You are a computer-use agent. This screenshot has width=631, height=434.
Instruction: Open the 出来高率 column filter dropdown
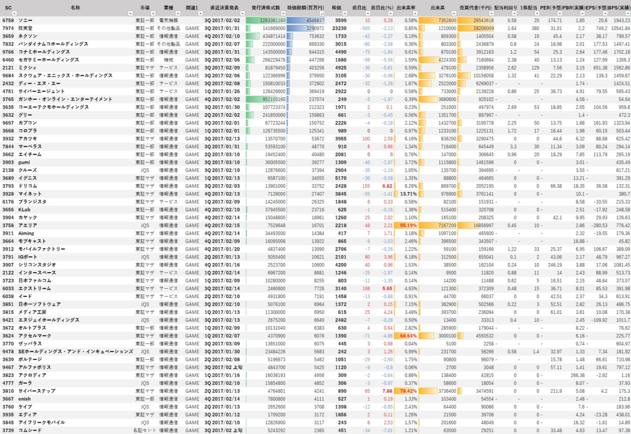tap(415, 14)
